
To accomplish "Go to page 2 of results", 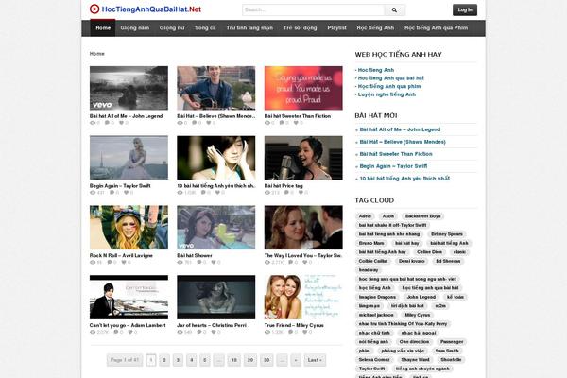I will [x=164, y=360].
